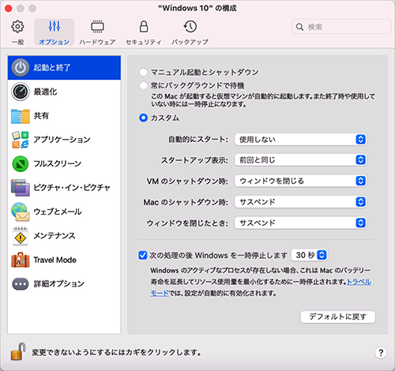Switch to 詳細オプション in the sidebar
The height and width of the screenshot is (371, 395).
(64, 284)
